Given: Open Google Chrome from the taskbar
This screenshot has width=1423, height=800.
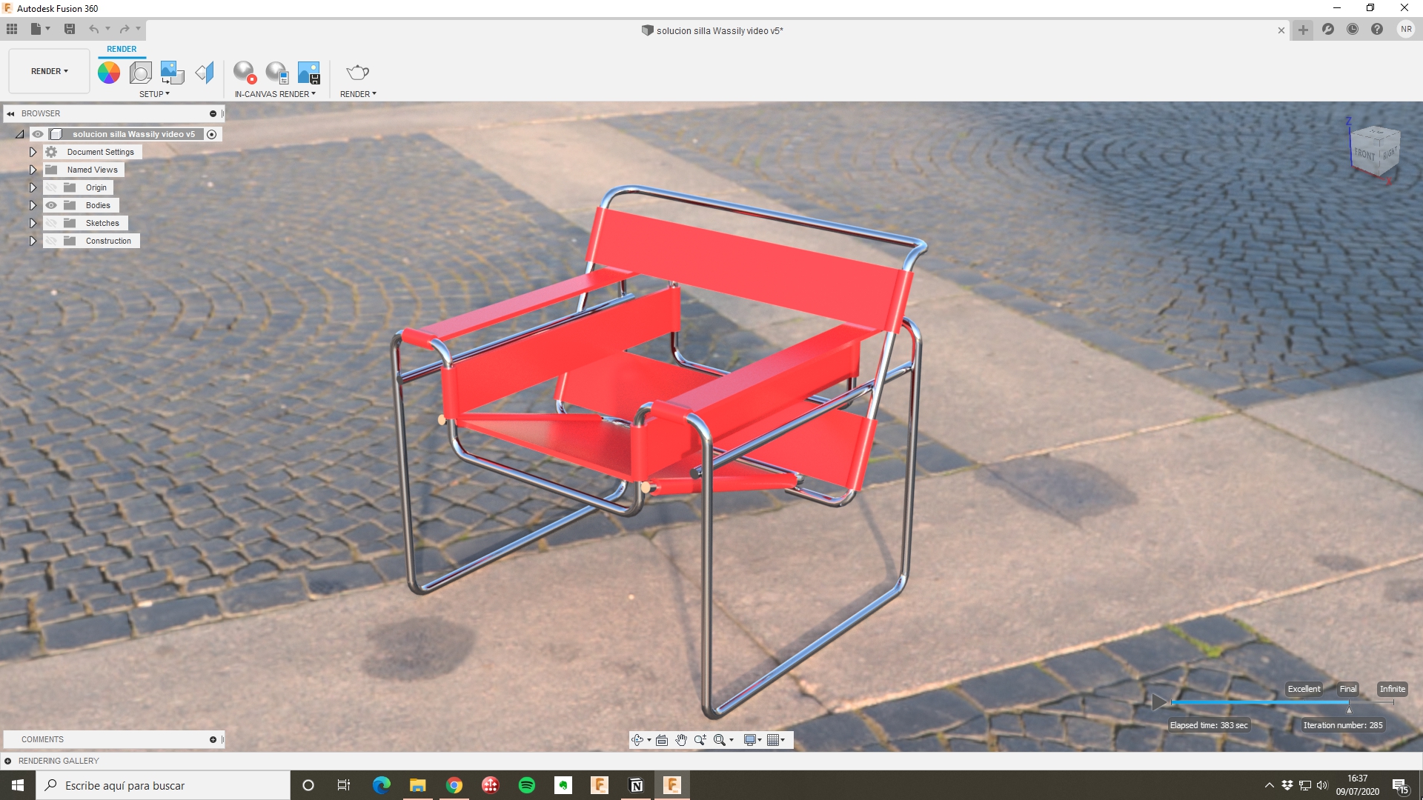Looking at the screenshot, I should point(454,785).
